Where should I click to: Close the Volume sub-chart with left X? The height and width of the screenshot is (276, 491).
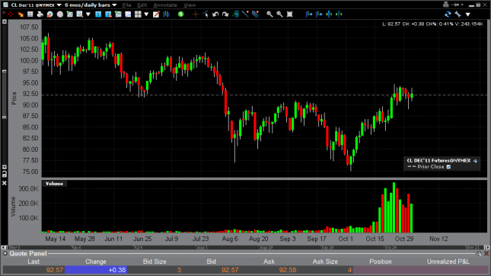pyautogui.click(x=5, y=183)
